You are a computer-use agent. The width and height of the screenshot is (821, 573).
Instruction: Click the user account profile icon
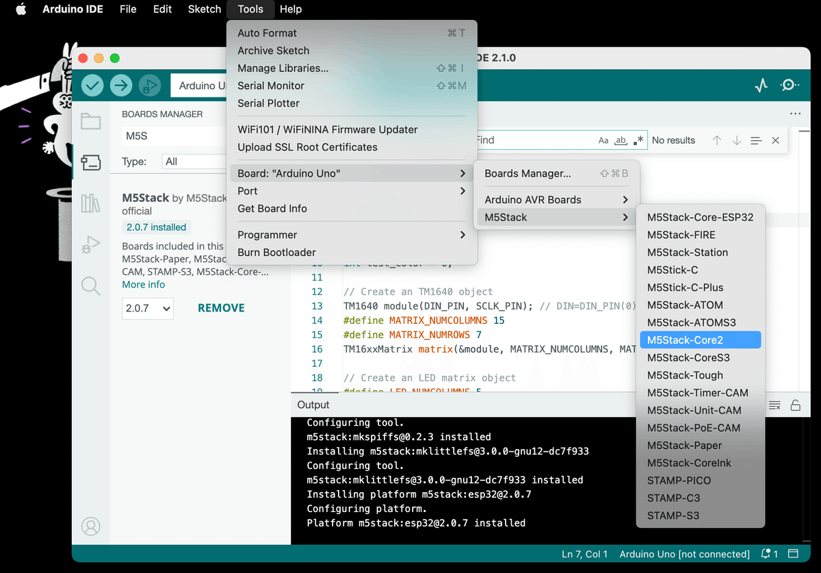point(90,526)
